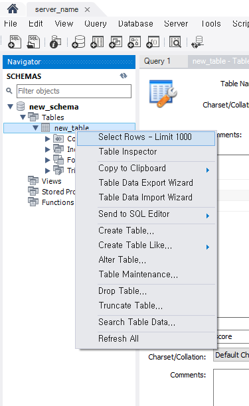
Task: Open the Tools menu
Action: point(211,24)
